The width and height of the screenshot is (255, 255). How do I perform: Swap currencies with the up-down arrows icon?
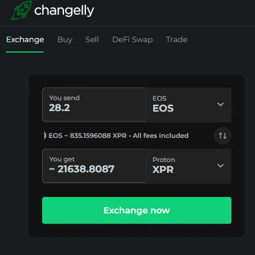pos(223,136)
